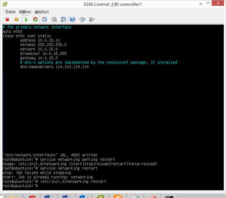Click the 'service networking working restart' command line
Screen dimensions: 226x198
[59, 159]
